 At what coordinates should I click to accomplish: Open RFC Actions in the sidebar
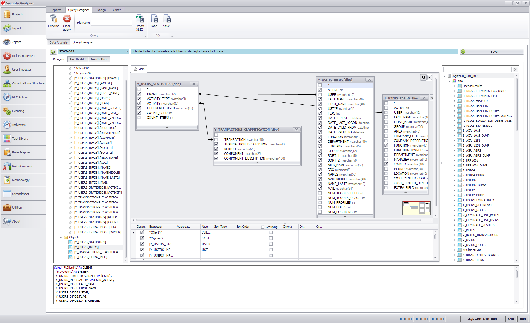click(23, 97)
